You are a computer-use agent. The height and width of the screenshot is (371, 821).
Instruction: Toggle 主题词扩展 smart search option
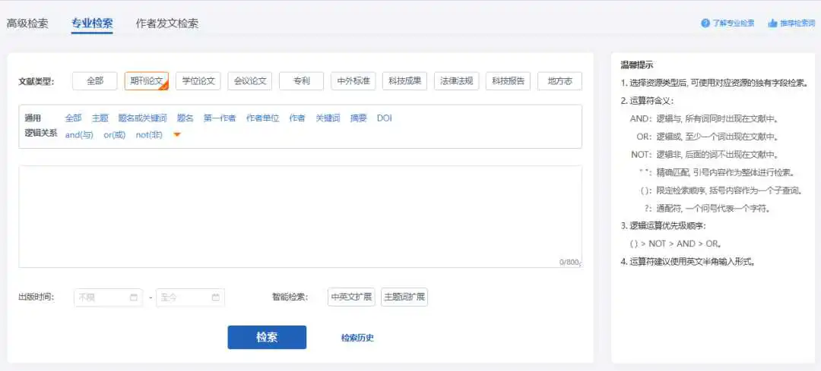pos(404,297)
